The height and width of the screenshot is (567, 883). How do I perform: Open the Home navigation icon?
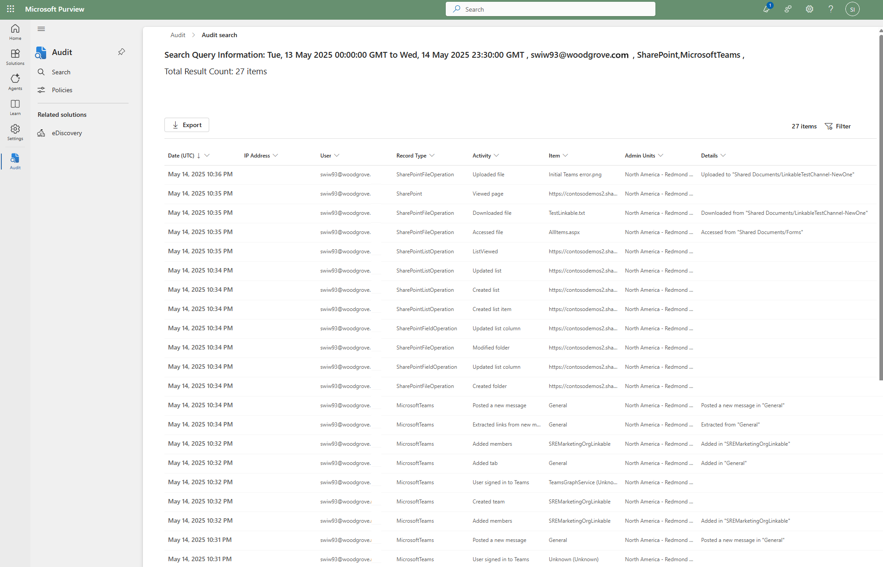(x=15, y=31)
